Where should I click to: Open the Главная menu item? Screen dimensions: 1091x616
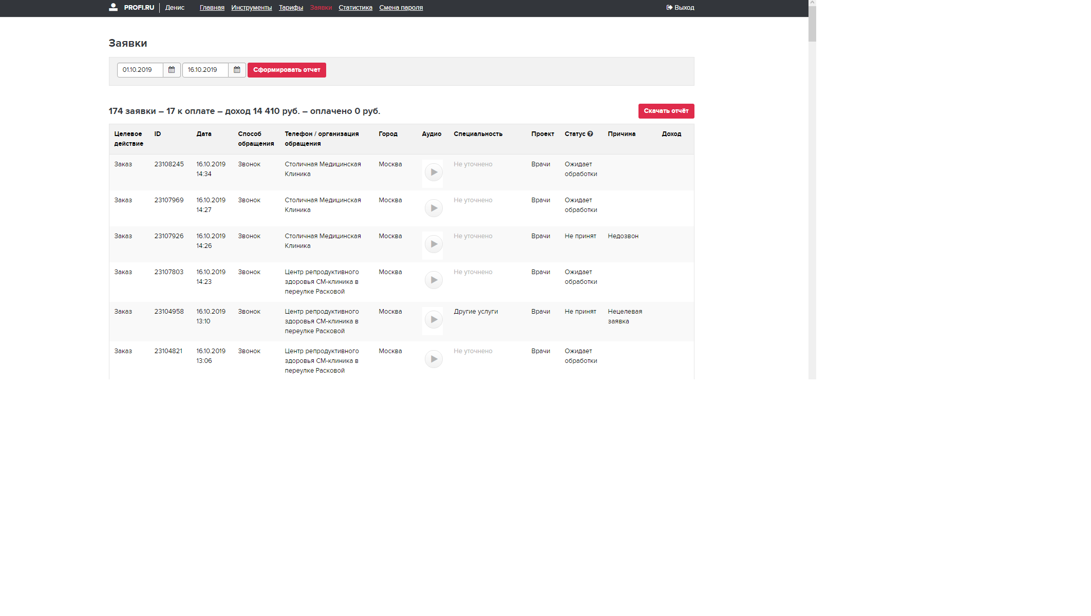212,8
